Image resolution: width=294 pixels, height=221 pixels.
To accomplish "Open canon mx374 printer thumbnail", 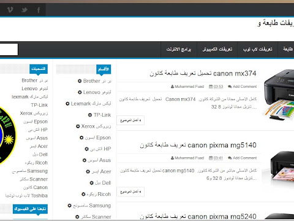I will click(278, 95).
